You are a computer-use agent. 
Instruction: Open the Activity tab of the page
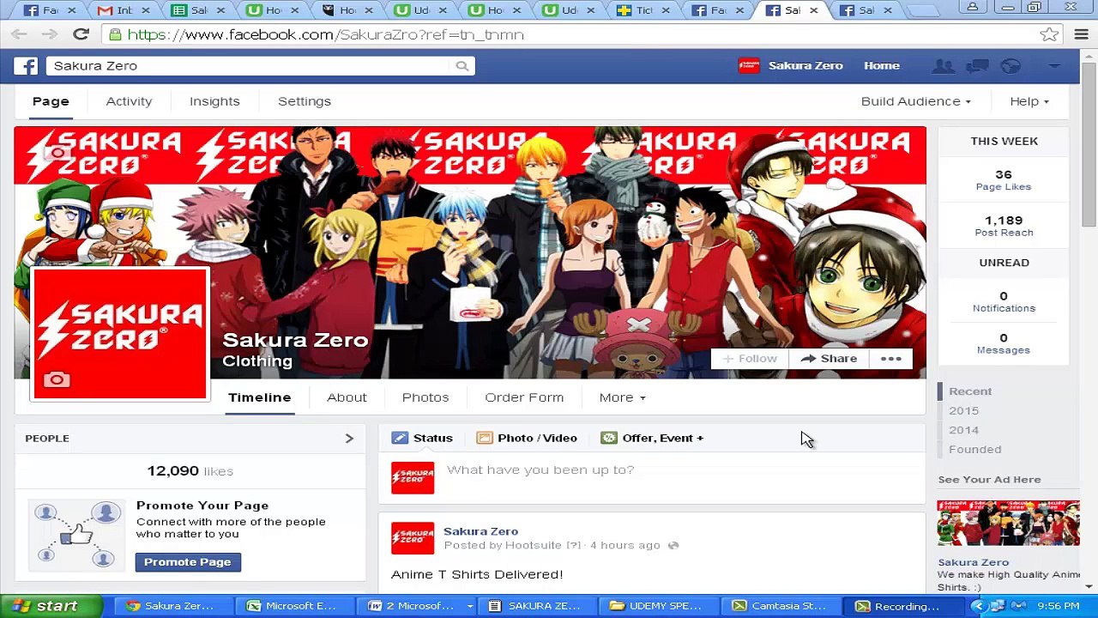pyautogui.click(x=129, y=101)
